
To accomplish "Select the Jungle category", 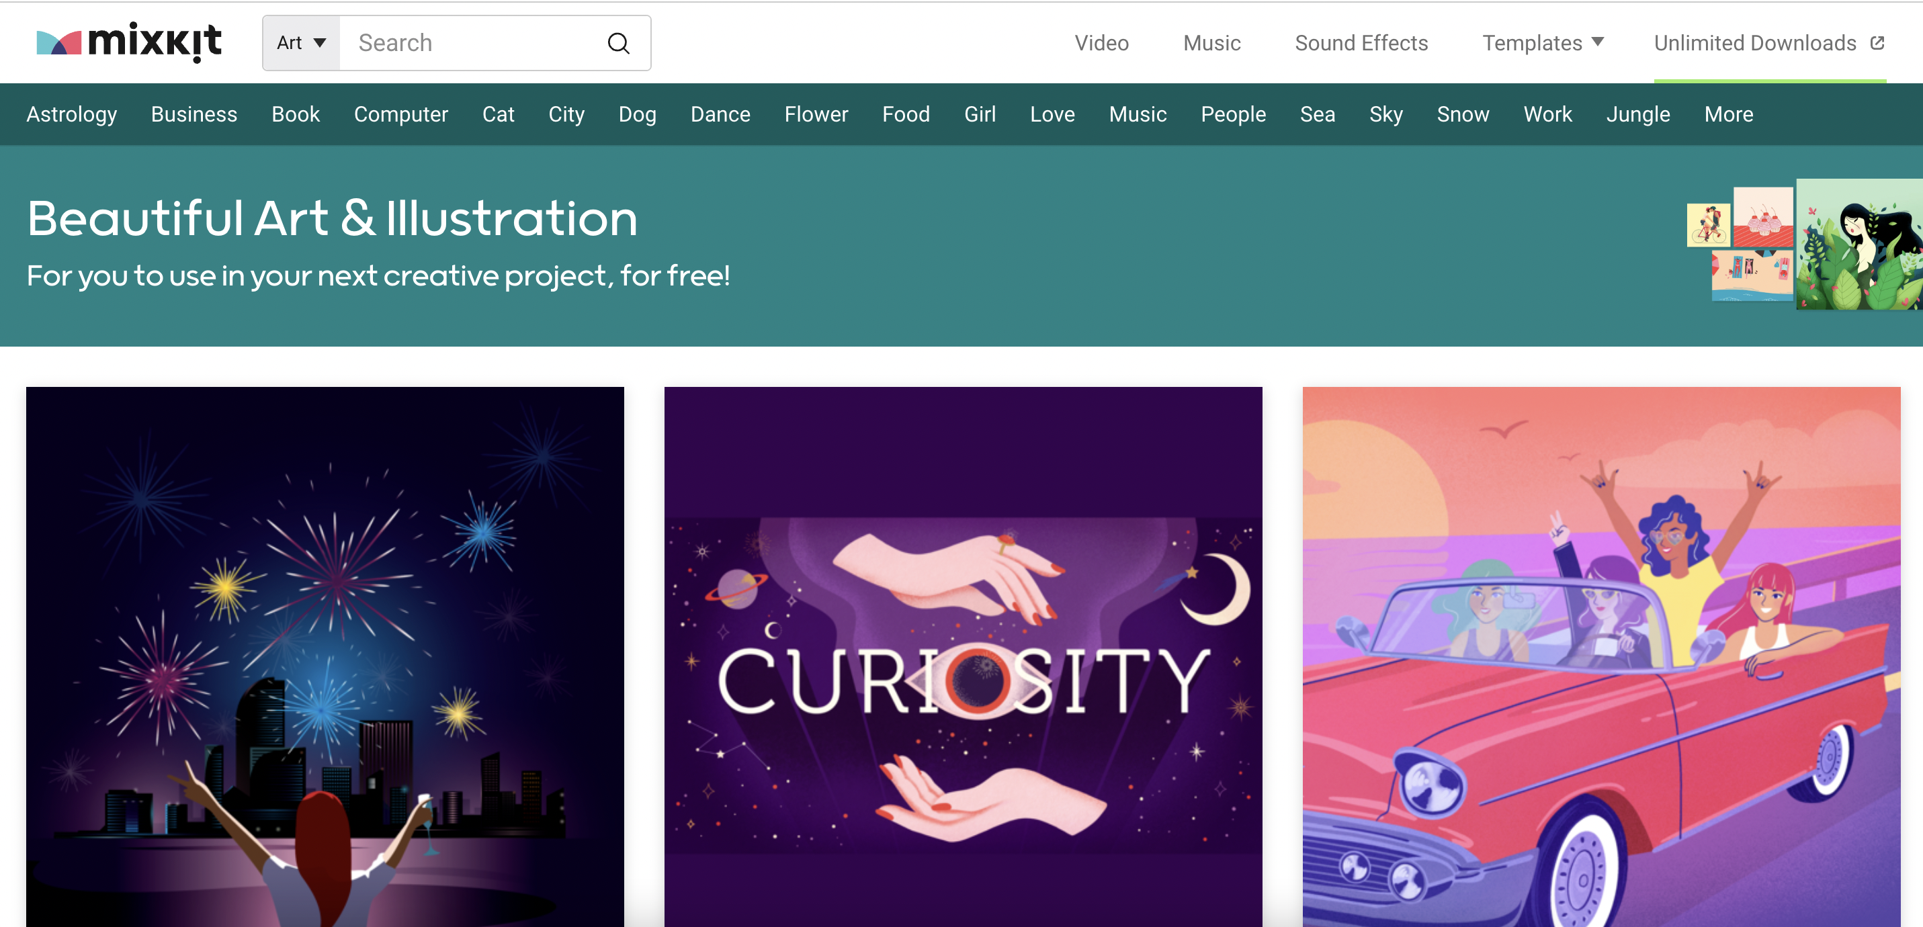I will [x=1638, y=114].
